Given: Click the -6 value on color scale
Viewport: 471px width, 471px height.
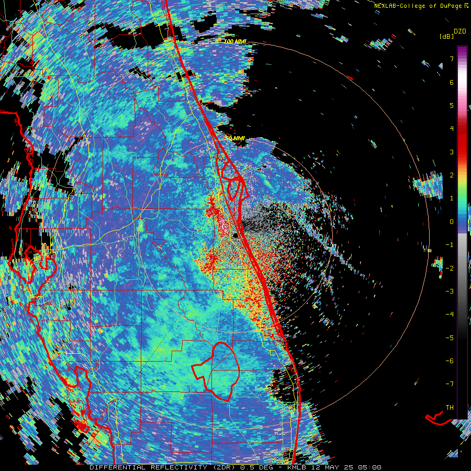Looking at the screenshot, I should 450,361.
